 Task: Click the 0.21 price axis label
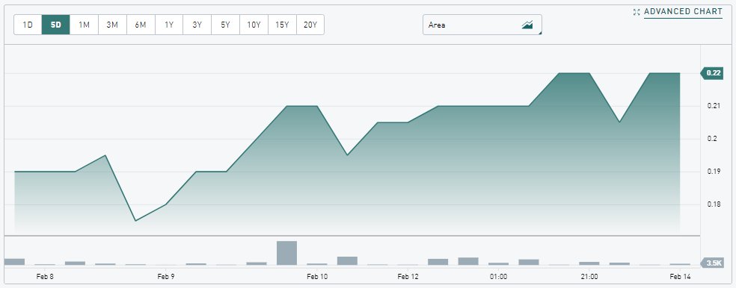pos(713,106)
